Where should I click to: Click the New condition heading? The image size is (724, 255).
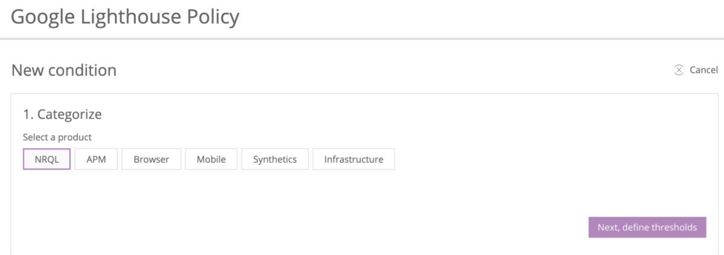tap(64, 71)
